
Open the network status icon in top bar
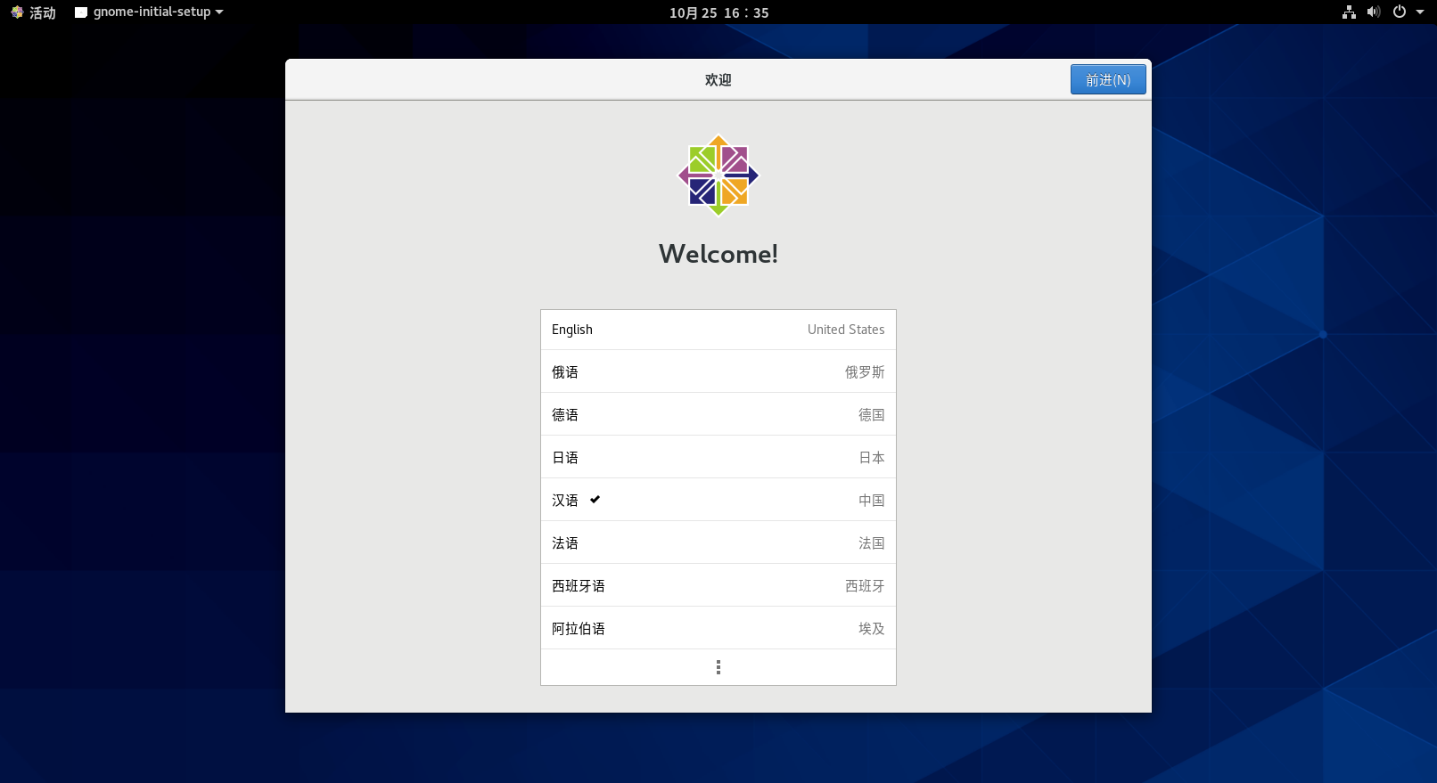[1349, 12]
